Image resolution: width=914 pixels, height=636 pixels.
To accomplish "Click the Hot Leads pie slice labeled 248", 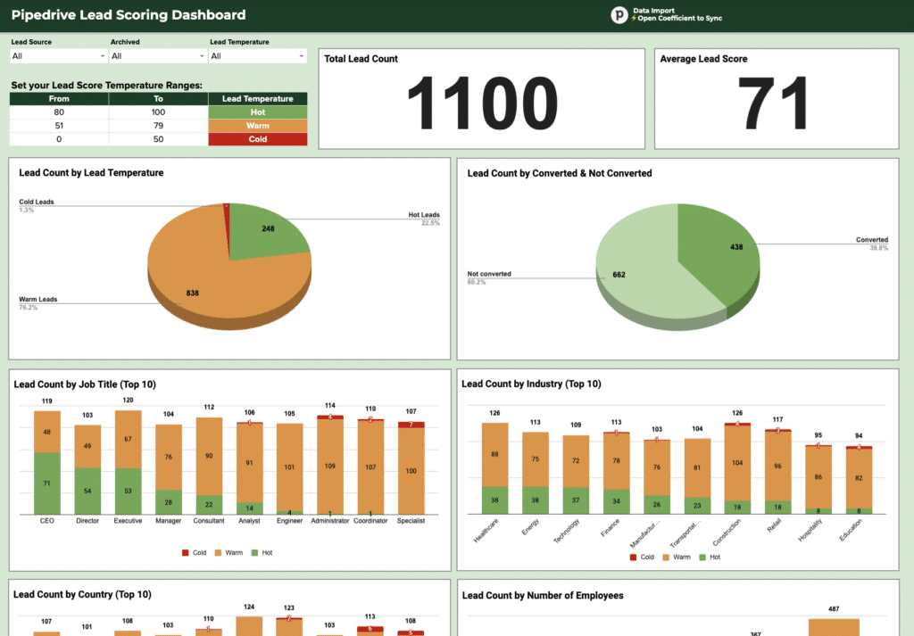I will (268, 229).
